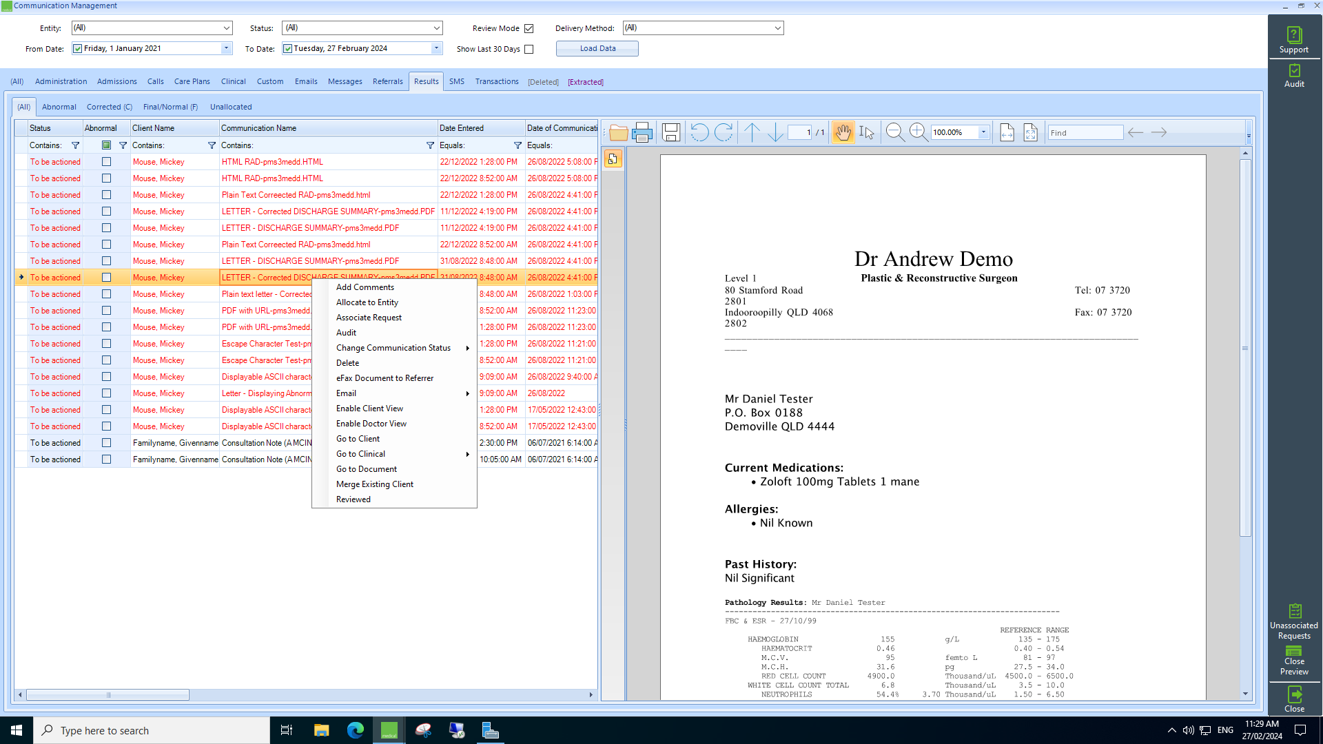The width and height of the screenshot is (1323, 744).
Task: Open the zoom percentage dropdown
Action: pos(983,132)
